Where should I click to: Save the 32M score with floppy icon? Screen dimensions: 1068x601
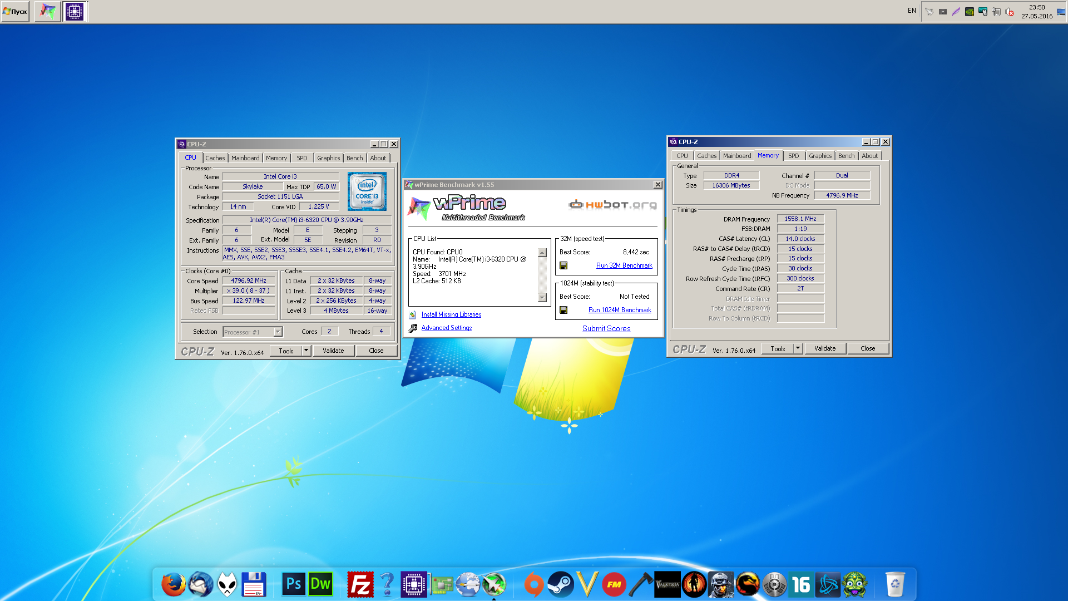pyautogui.click(x=563, y=266)
